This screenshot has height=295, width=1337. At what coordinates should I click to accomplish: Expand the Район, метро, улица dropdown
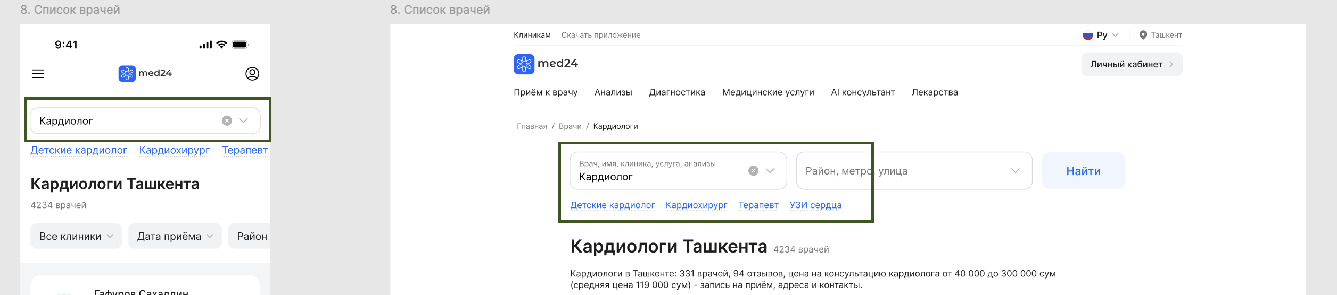point(1016,171)
